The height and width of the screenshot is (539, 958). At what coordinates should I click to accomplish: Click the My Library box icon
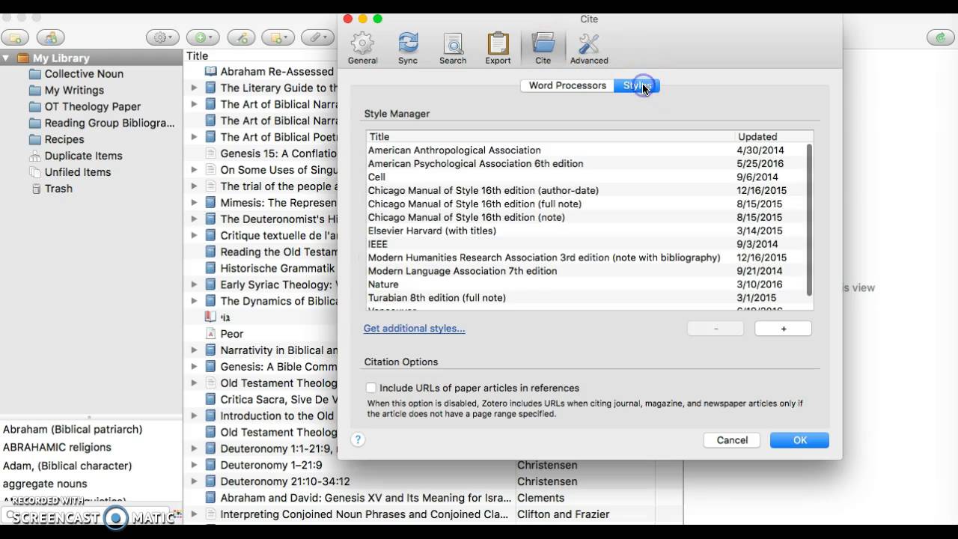pyautogui.click(x=22, y=58)
